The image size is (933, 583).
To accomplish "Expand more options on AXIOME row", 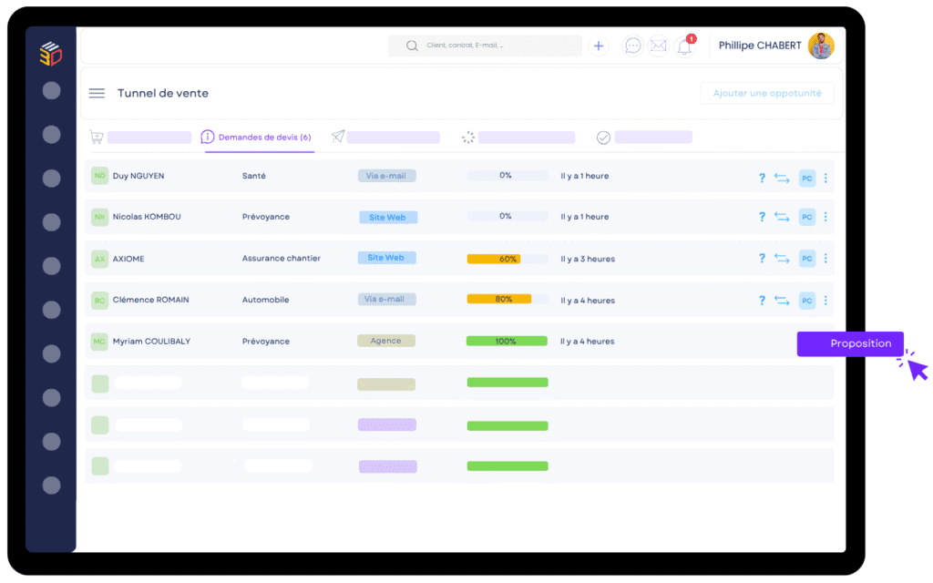I will (825, 259).
